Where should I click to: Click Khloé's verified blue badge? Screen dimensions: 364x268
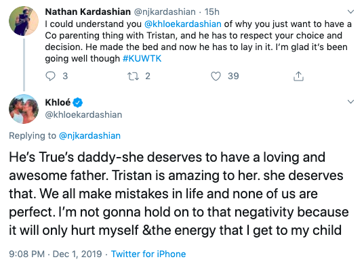[78, 102]
